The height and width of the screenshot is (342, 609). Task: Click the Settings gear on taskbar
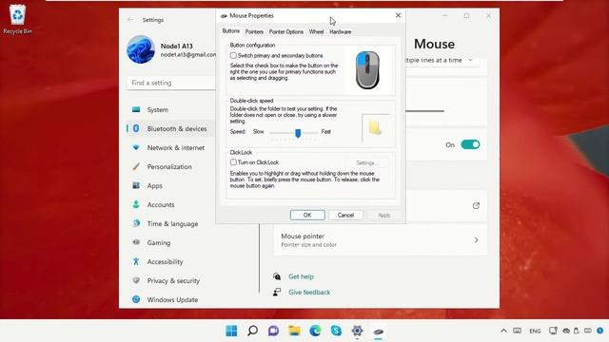358,331
